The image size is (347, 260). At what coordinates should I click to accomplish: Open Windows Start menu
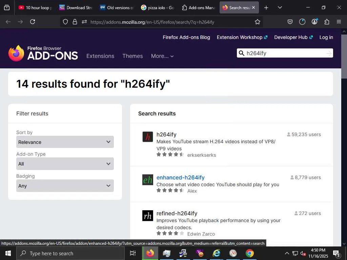point(8,253)
